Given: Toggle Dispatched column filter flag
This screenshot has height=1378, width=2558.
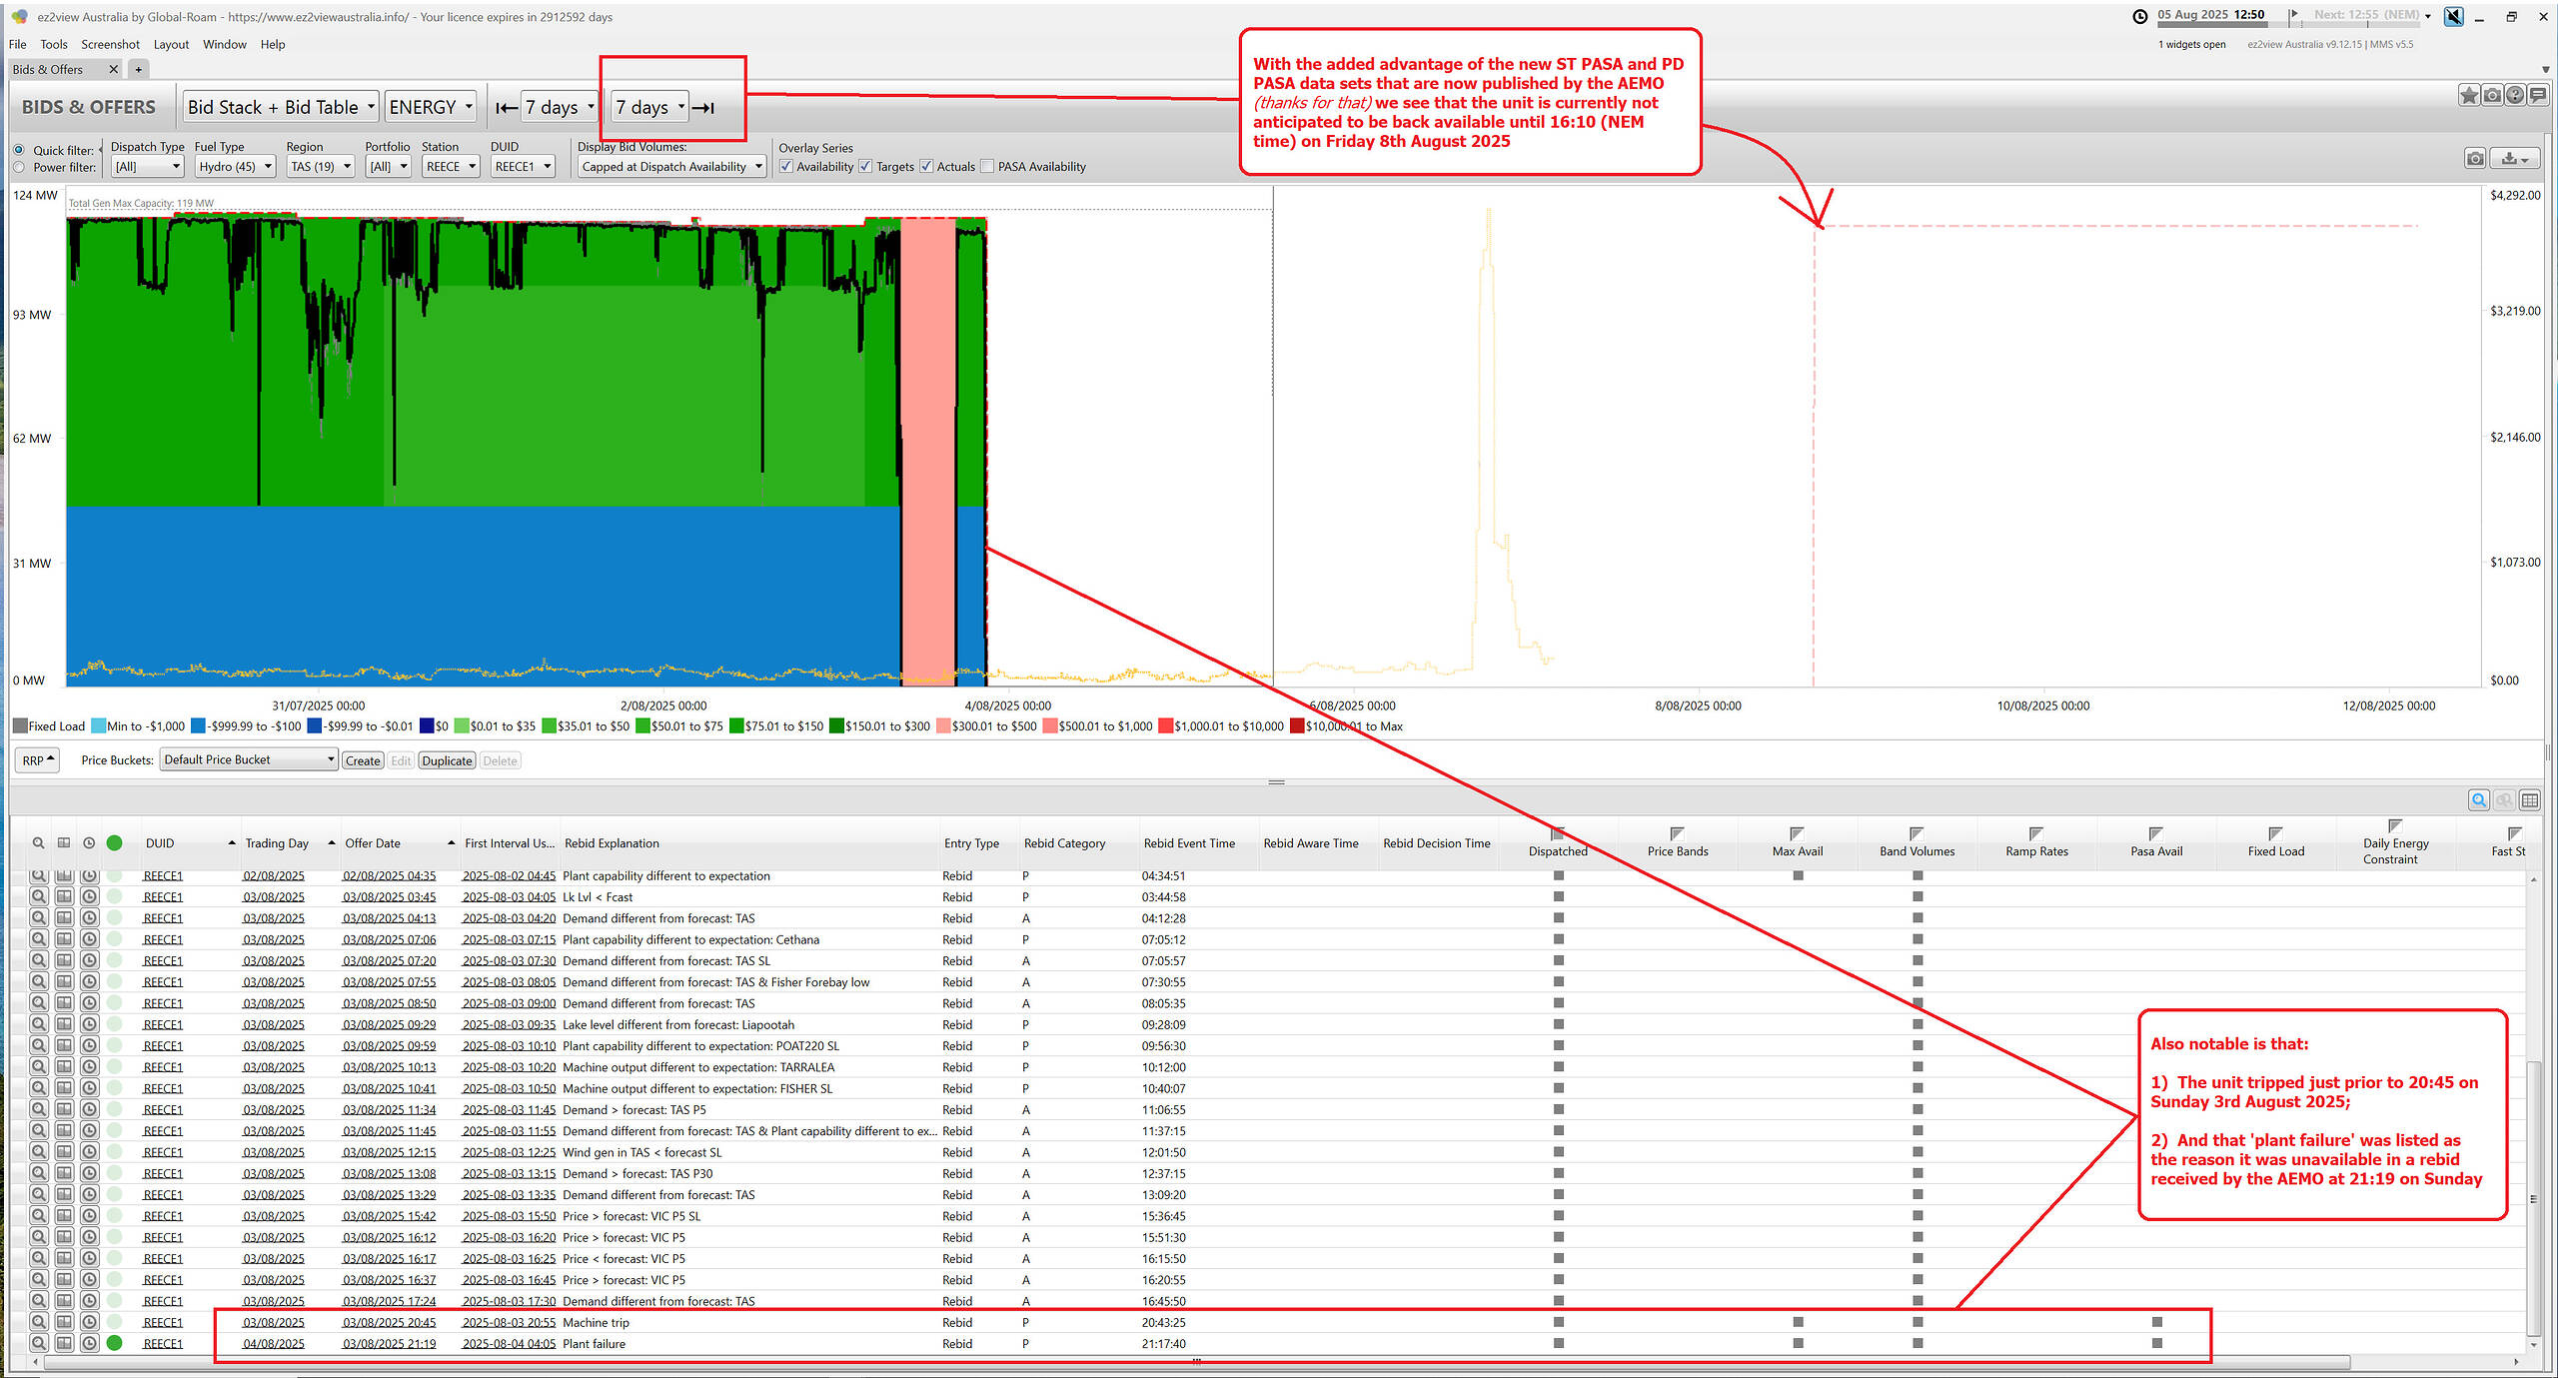Looking at the screenshot, I should 1558,833.
